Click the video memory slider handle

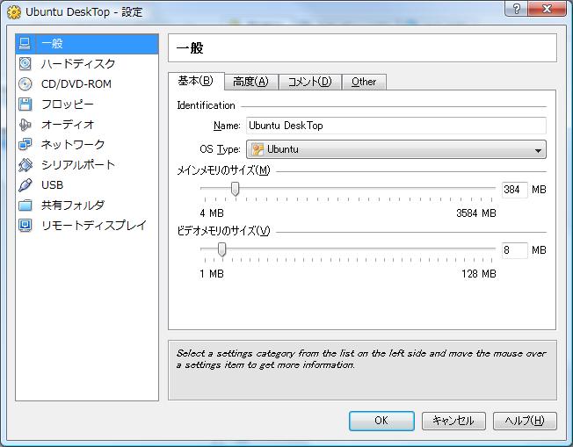[x=221, y=249]
